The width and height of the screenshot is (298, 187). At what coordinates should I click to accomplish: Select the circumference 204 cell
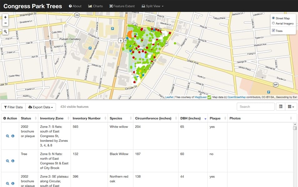pos(156,136)
